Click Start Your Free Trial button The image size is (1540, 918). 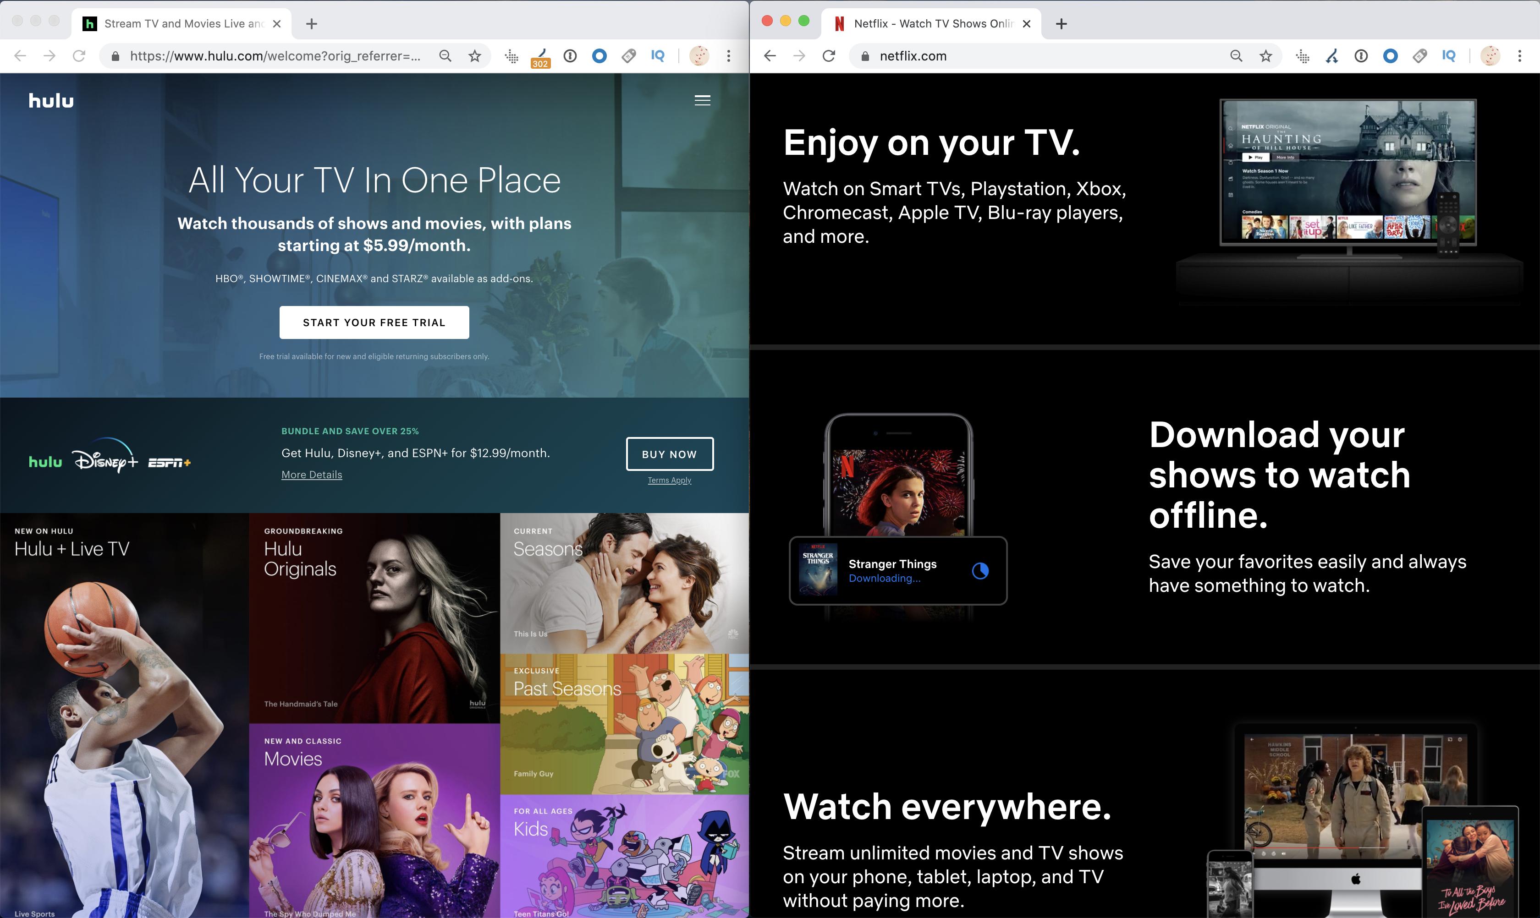[374, 322]
